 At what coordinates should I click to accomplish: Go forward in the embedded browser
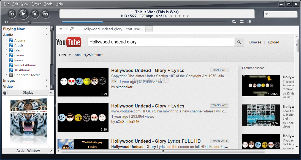[66, 29]
